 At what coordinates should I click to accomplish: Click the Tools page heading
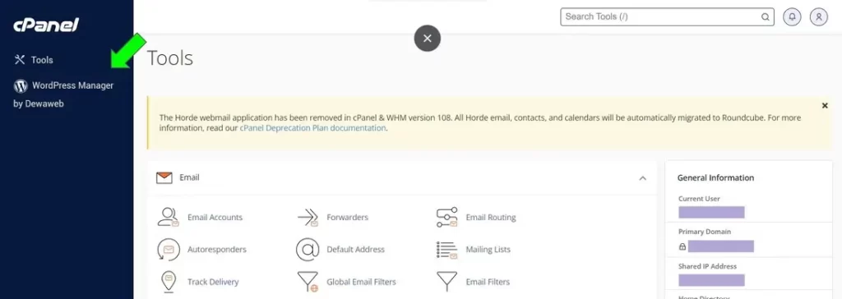click(x=169, y=58)
